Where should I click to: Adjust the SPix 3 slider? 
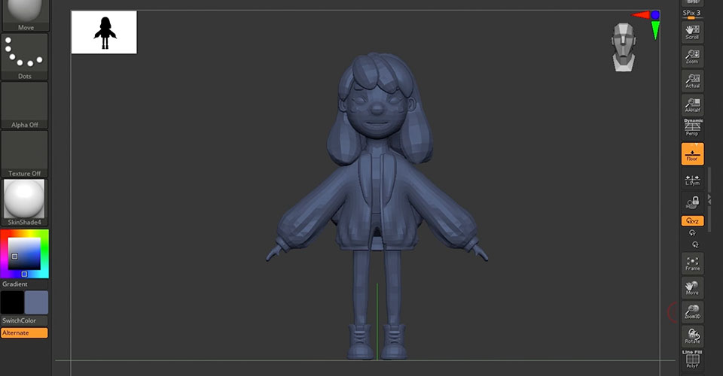693,14
